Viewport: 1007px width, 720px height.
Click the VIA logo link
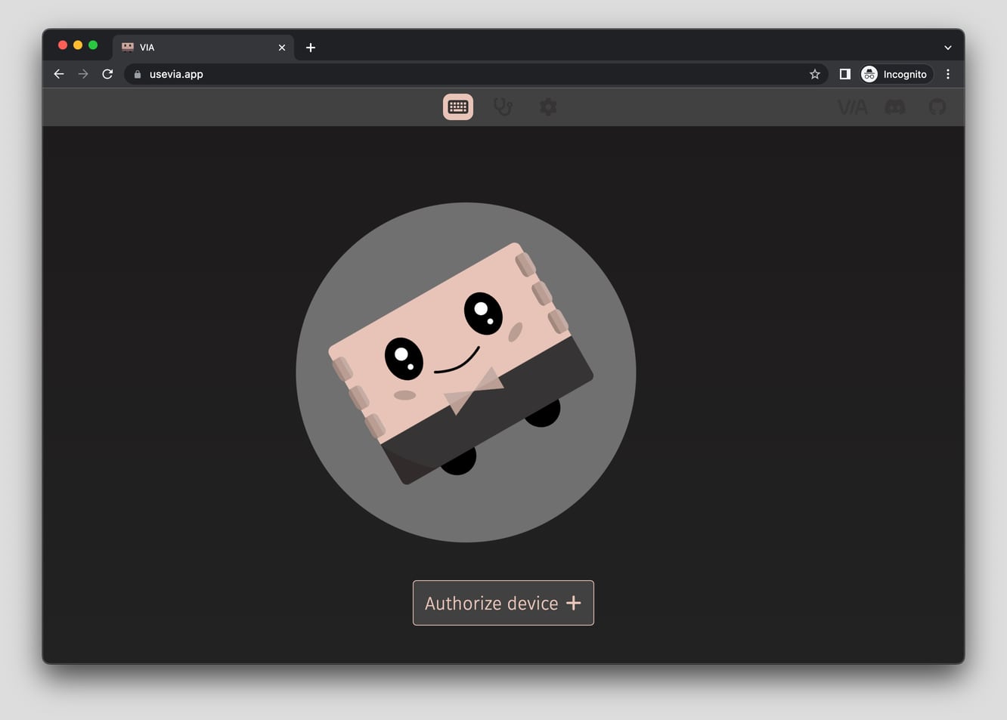coord(853,107)
